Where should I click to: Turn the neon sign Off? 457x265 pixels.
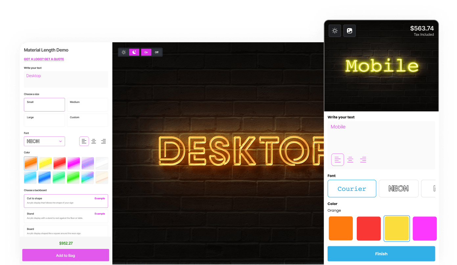click(x=157, y=52)
